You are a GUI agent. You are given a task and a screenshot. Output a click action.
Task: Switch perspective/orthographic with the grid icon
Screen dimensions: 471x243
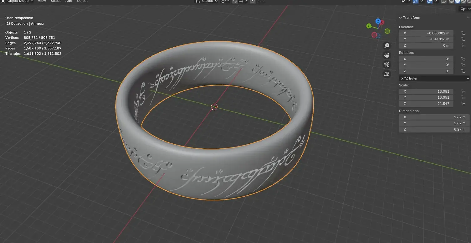(x=387, y=74)
